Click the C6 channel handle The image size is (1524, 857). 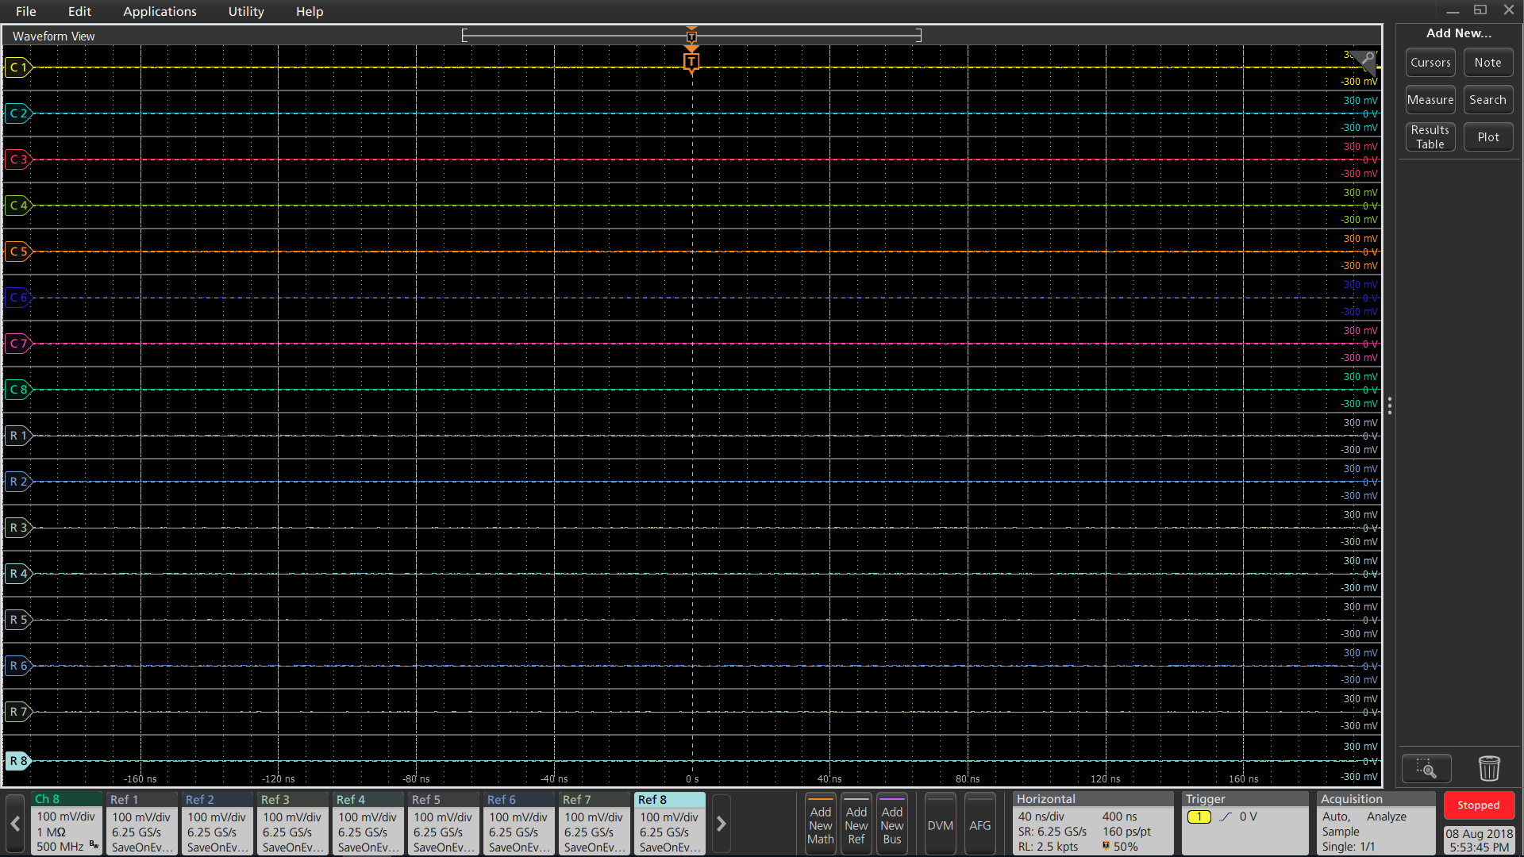click(x=17, y=298)
